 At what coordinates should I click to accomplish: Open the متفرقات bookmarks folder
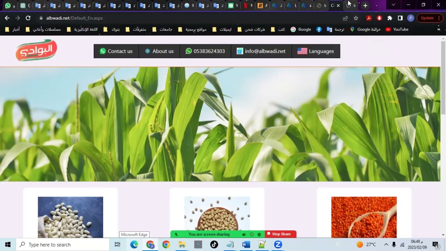[136, 29]
